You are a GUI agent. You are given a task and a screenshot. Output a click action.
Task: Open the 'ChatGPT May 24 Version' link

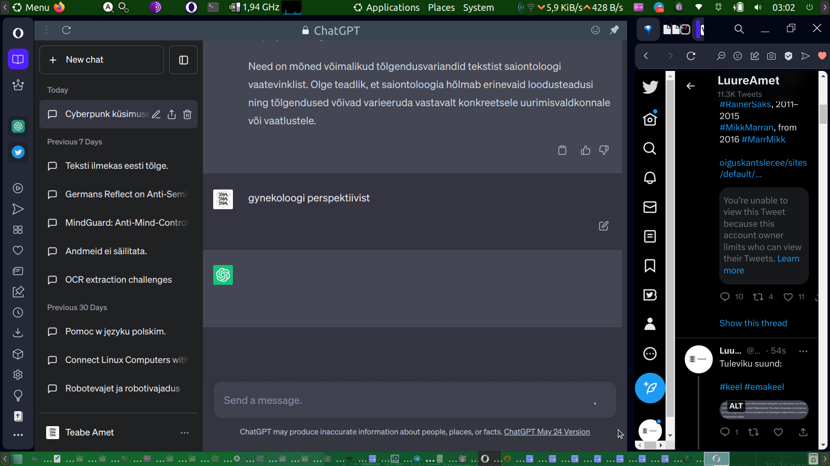point(547,432)
